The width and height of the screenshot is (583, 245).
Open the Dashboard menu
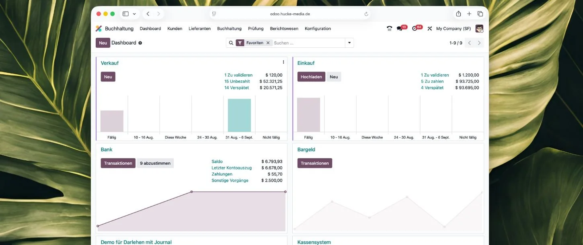150,29
